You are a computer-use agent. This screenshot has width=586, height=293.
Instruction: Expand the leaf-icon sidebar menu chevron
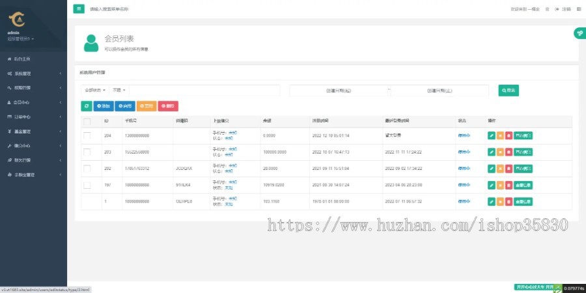coord(61,160)
